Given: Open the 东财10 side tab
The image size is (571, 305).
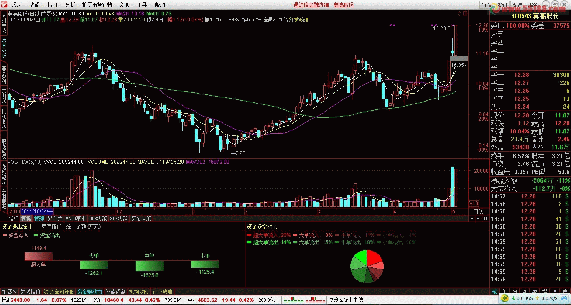Looking at the screenshot, I should point(4,96).
